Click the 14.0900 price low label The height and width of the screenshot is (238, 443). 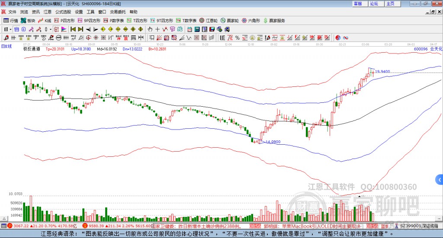tap(273, 142)
